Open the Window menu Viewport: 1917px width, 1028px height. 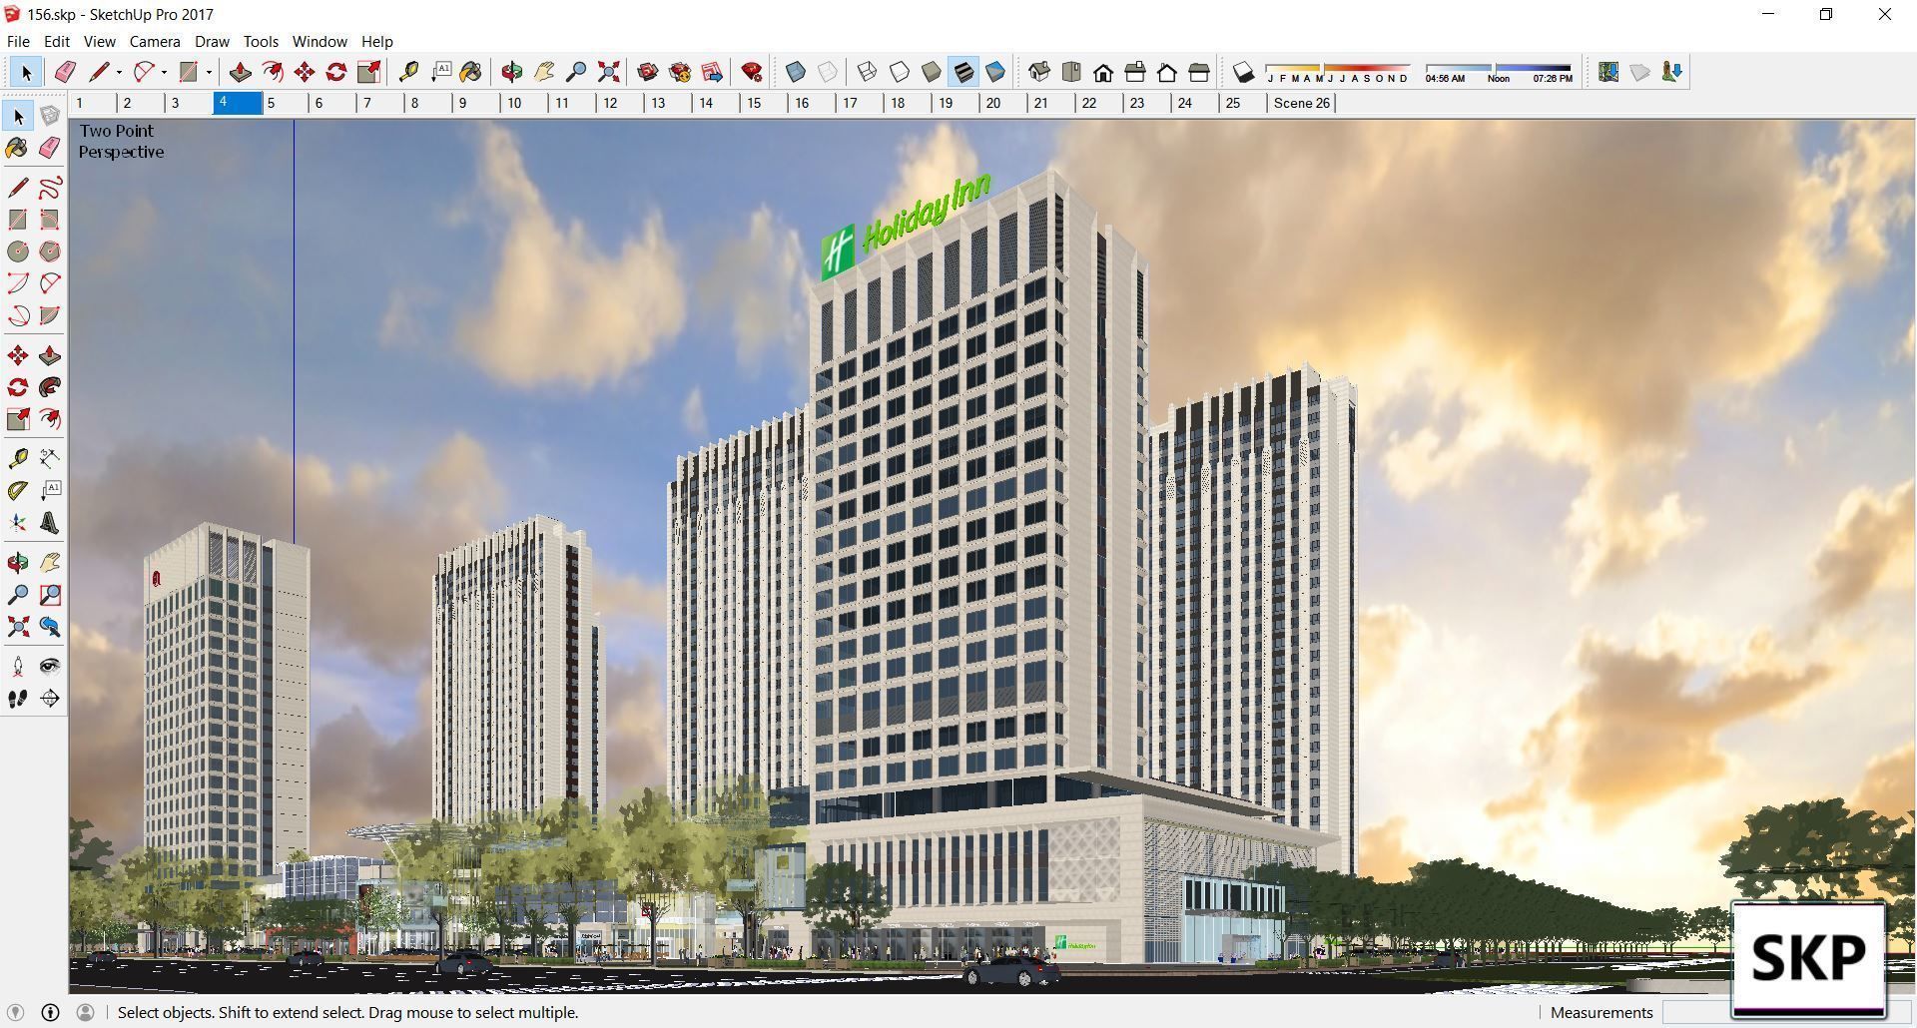click(x=319, y=41)
